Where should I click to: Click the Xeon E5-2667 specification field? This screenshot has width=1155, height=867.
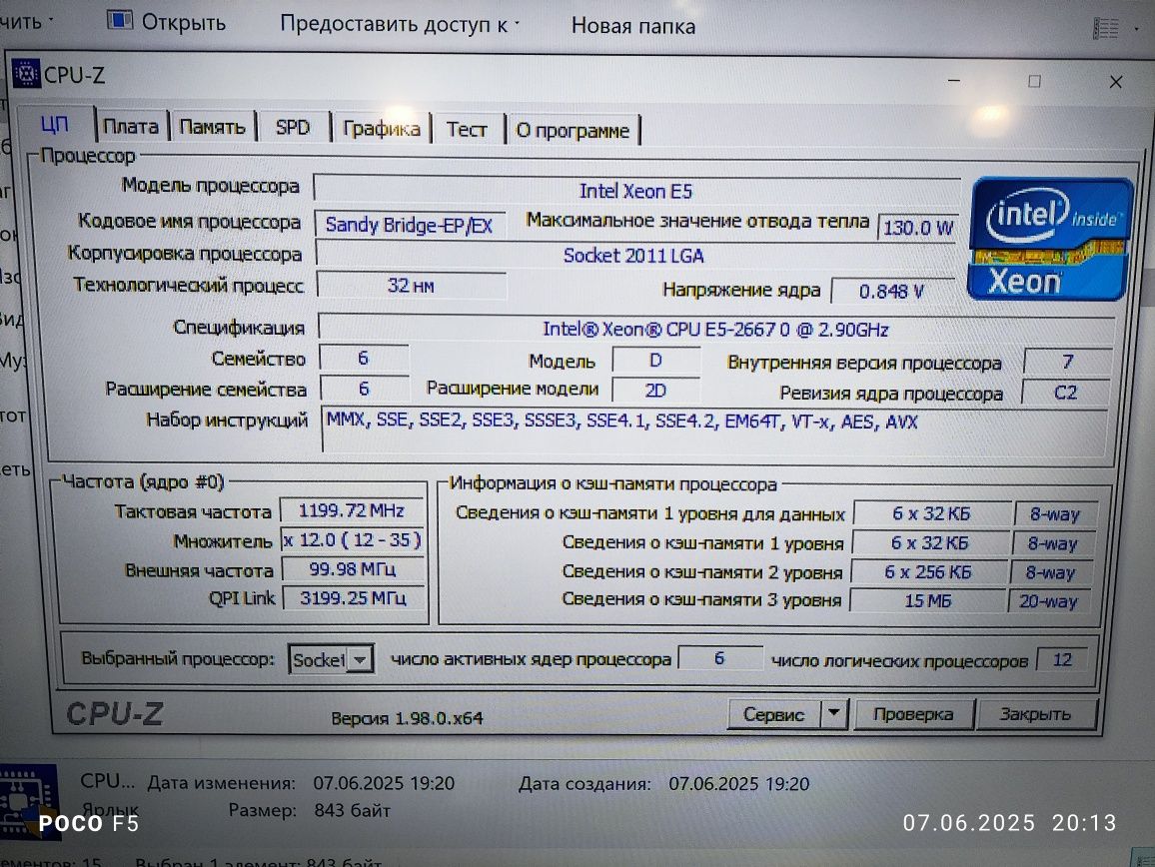[x=716, y=330]
